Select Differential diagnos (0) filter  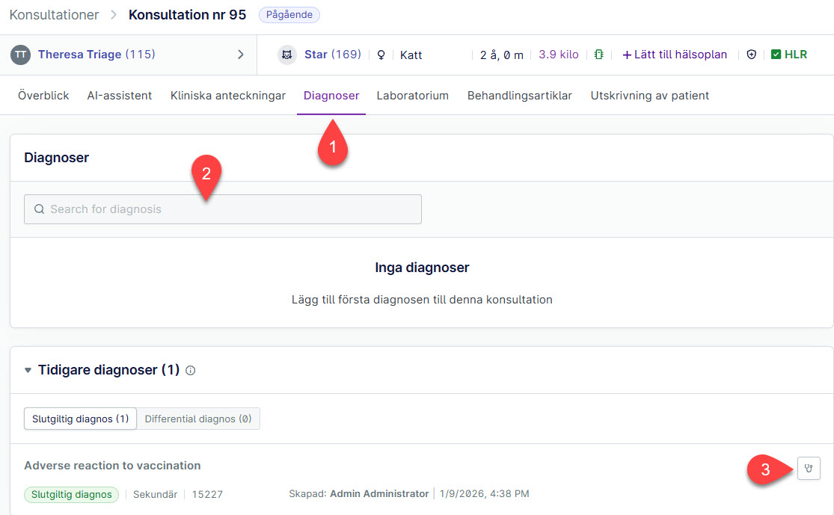tap(198, 419)
